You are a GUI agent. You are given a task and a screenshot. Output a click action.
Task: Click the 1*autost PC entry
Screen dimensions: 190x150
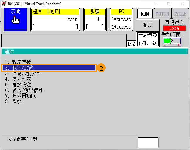[121, 19]
